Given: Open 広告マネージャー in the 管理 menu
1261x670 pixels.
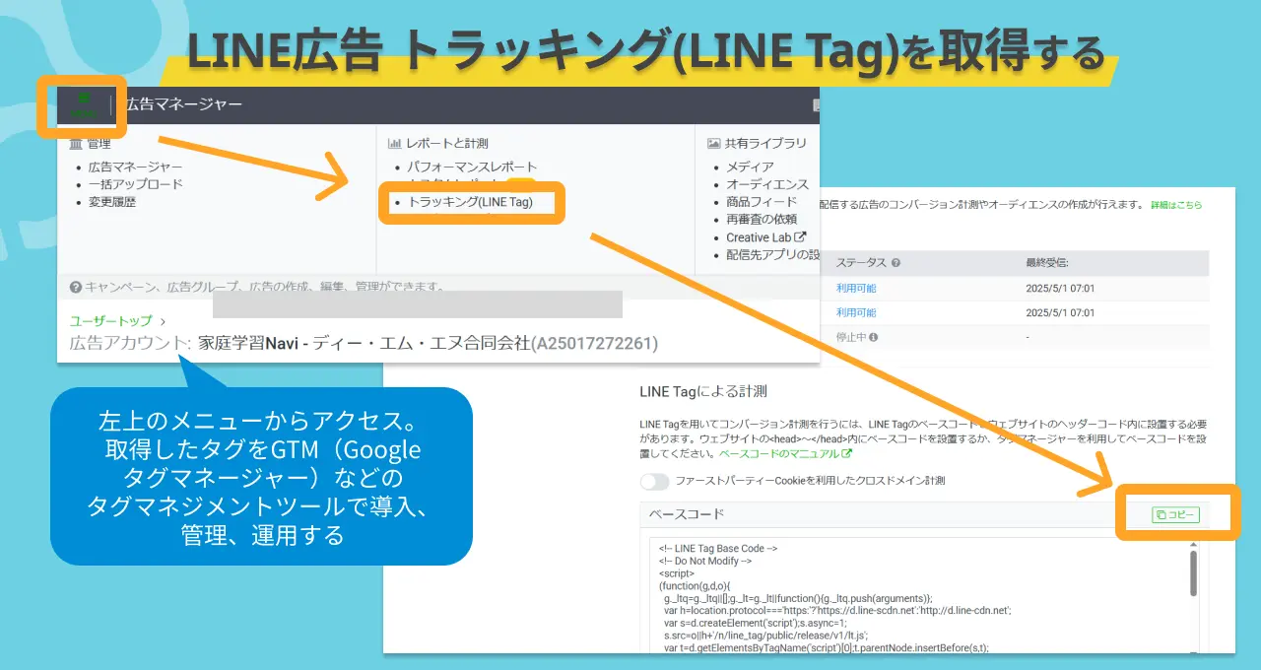Looking at the screenshot, I should tap(135, 167).
